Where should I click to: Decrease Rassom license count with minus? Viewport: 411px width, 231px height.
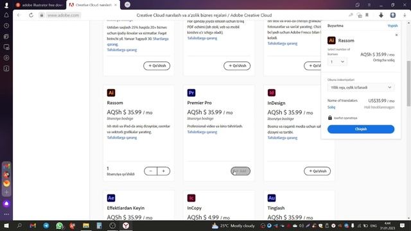click(150, 171)
